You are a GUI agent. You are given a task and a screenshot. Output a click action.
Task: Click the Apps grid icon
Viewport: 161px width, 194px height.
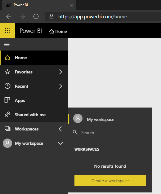pyautogui.click(x=7, y=100)
